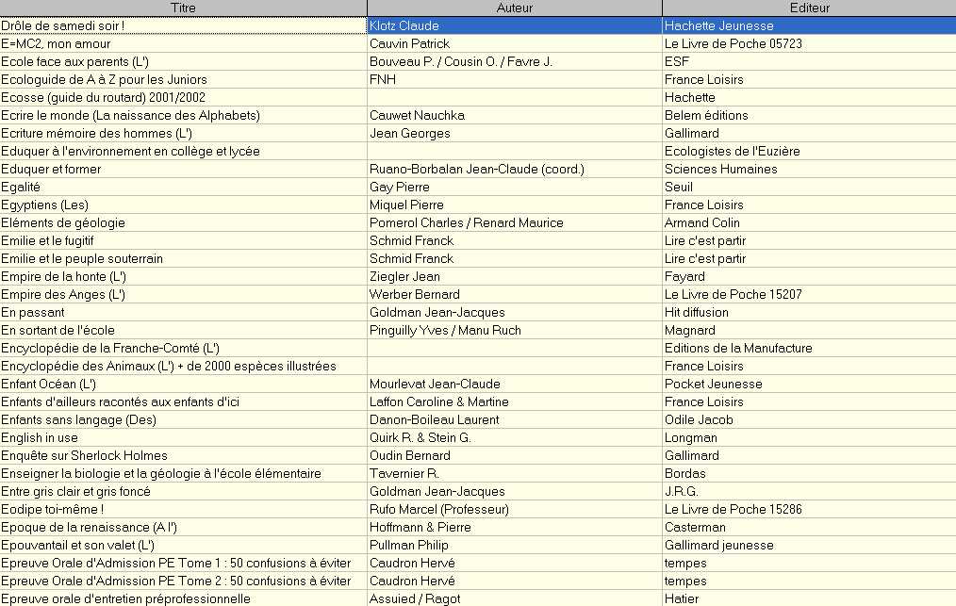Click author 'Pullman Philip'
Image resolution: width=956 pixels, height=606 pixels.
(x=408, y=545)
